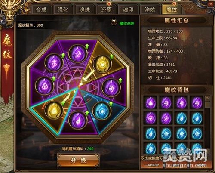Open the 魔纹说明 link

127,23
